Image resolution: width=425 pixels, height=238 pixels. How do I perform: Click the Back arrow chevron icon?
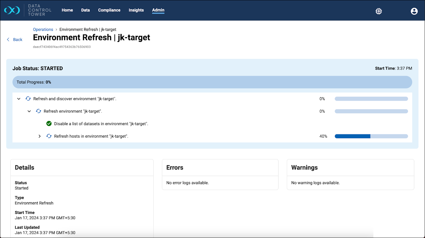(8, 40)
